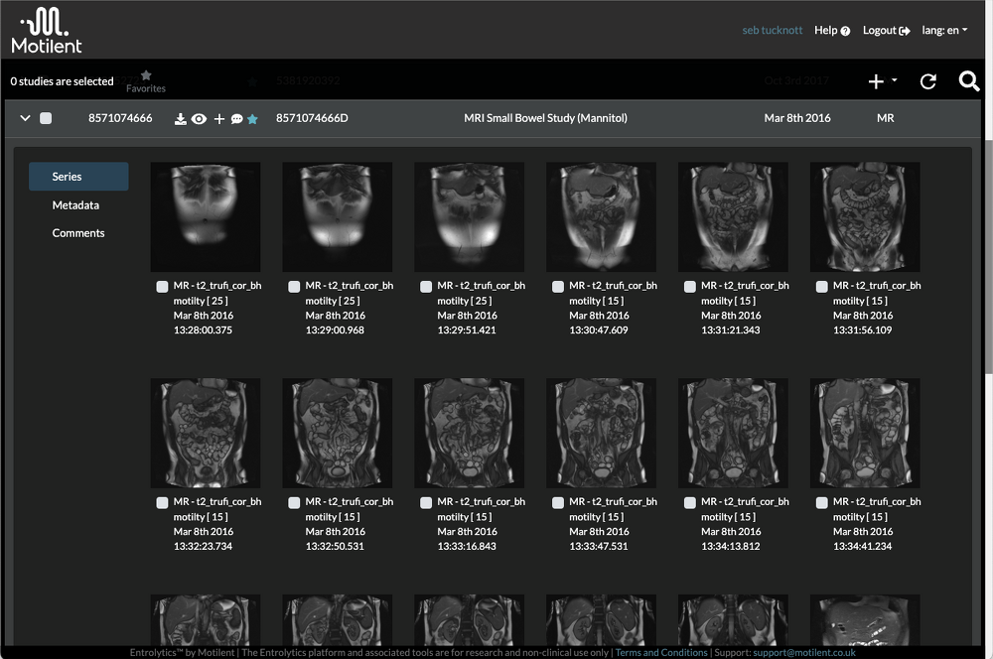
Task: Check the series at 13:32:23.734
Action: (x=162, y=502)
